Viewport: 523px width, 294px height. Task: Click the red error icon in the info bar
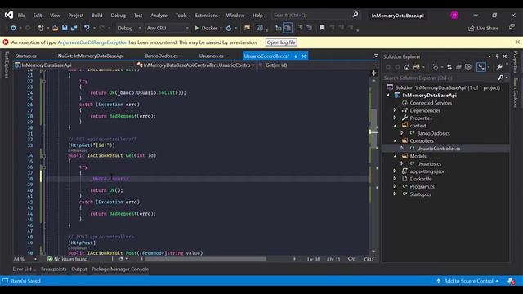6,42
